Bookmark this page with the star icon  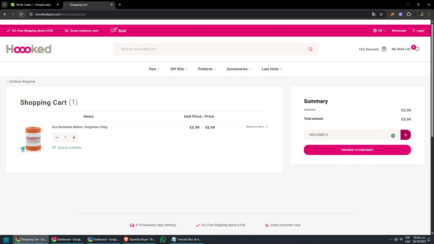[381, 14]
